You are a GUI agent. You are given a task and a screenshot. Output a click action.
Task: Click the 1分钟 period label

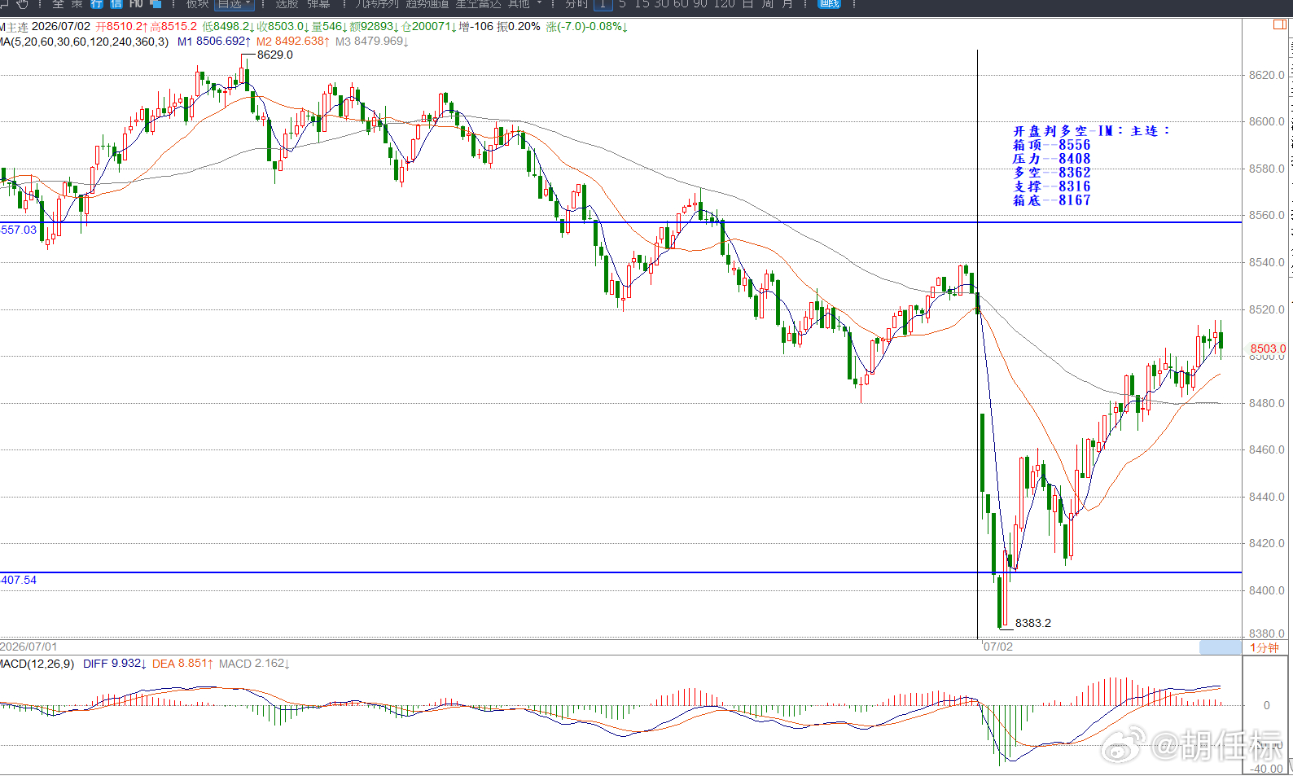[x=1265, y=647]
